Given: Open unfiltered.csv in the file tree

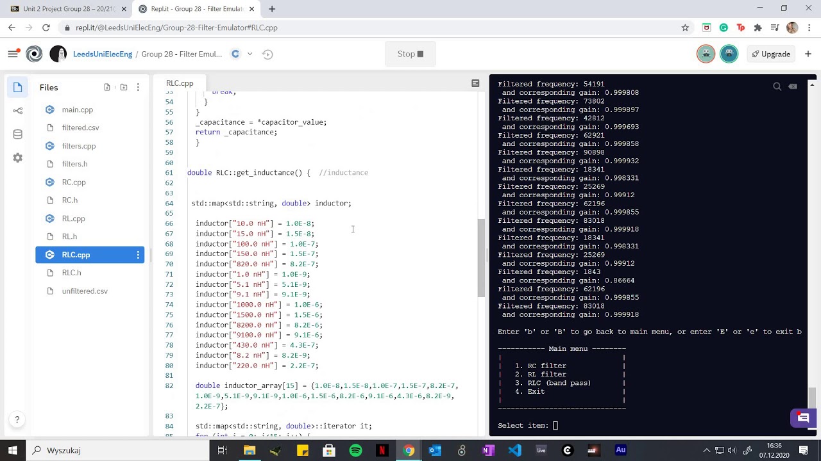Looking at the screenshot, I should [x=85, y=291].
